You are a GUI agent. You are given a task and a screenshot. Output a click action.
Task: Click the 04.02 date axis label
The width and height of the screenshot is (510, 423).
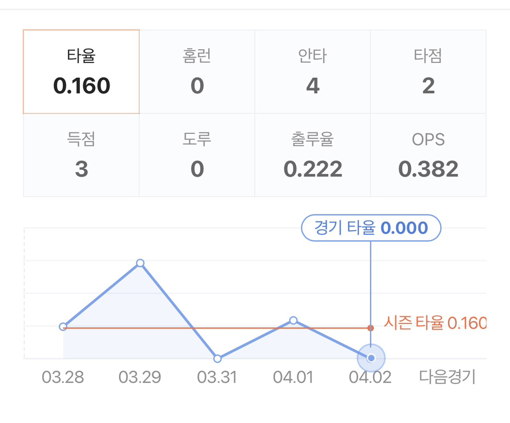point(370,377)
